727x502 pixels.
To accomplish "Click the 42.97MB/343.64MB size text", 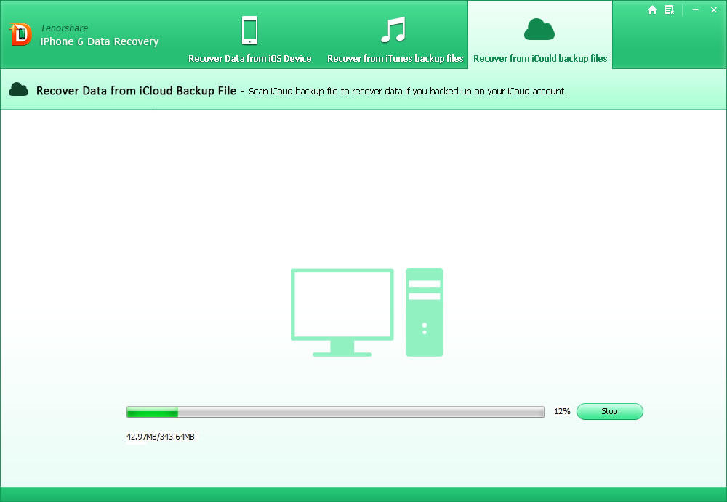I will [x=161, y=437].
